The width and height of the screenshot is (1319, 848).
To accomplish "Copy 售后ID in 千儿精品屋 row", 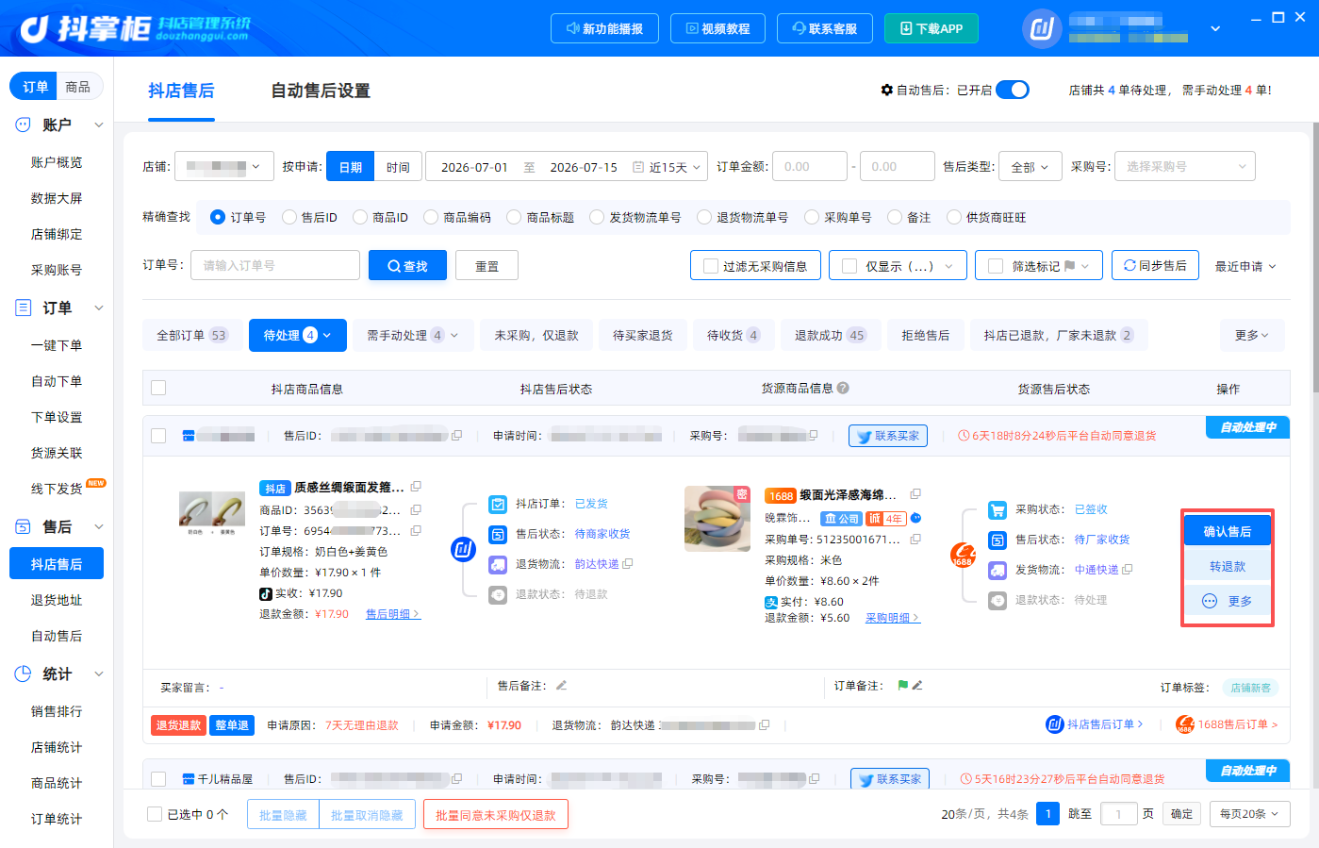I will pyautogui.click(x=456, y=779).
